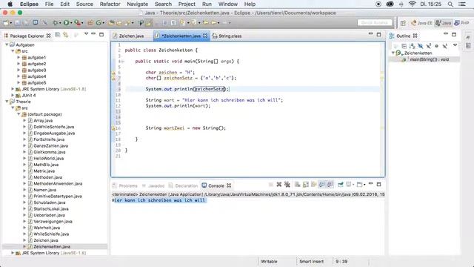Image resolution: width=474 pixels, height=267 pixels.
Task: Select Matrix.java in Package Explorer
Action: [44, 171]
